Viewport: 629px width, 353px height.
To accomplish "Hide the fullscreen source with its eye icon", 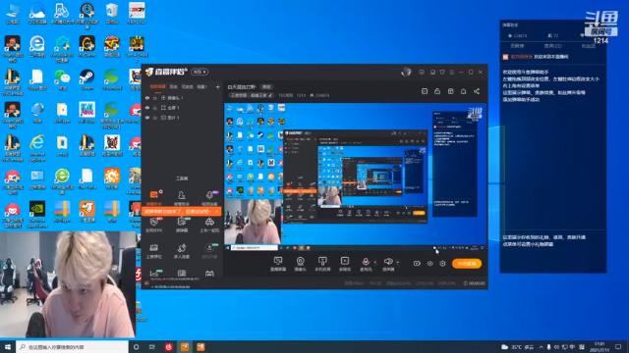I will (147, 108).
